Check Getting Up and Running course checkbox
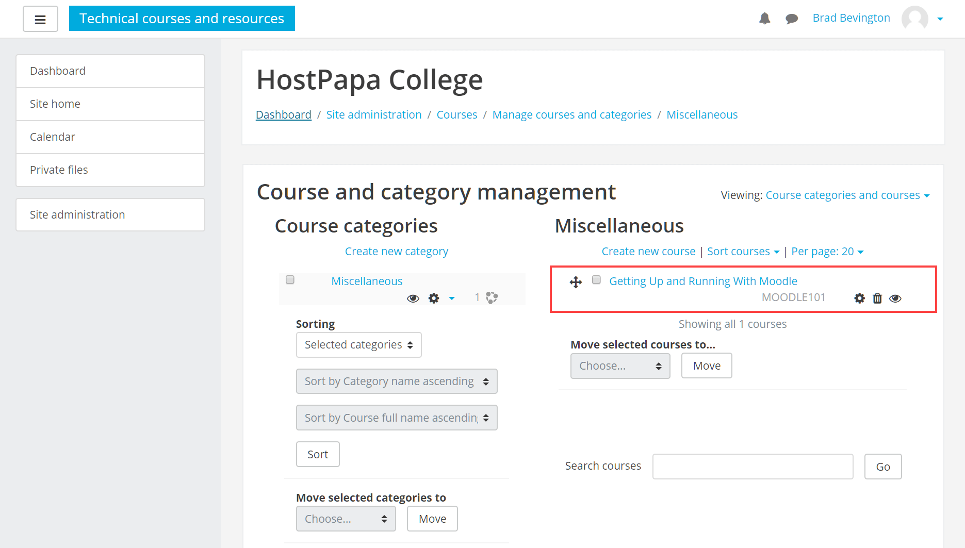 tap(596, 279)
